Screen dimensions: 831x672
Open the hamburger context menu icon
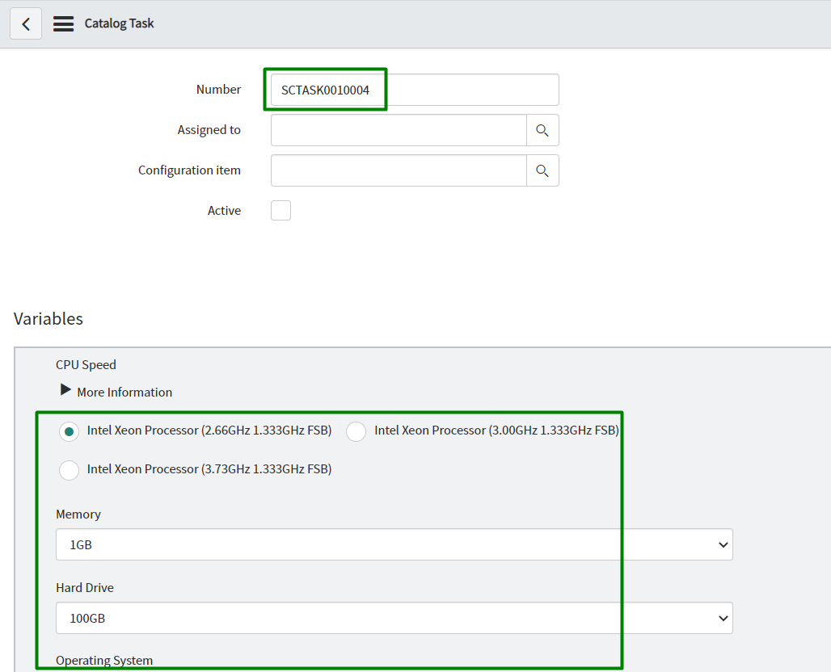[x=63, y=24]
